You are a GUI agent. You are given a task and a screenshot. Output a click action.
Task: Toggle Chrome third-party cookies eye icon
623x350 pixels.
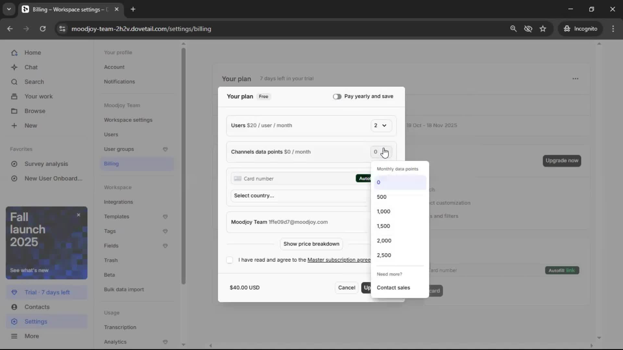click(x=528, y=29)
